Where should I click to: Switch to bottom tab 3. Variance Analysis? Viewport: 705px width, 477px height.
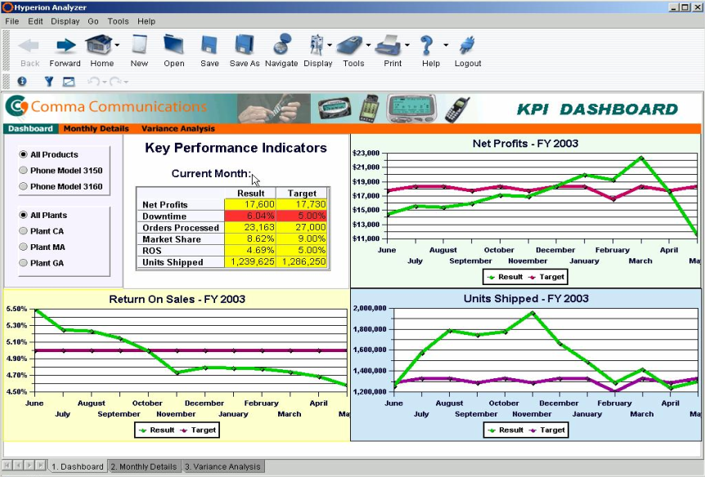click(222, 466)
